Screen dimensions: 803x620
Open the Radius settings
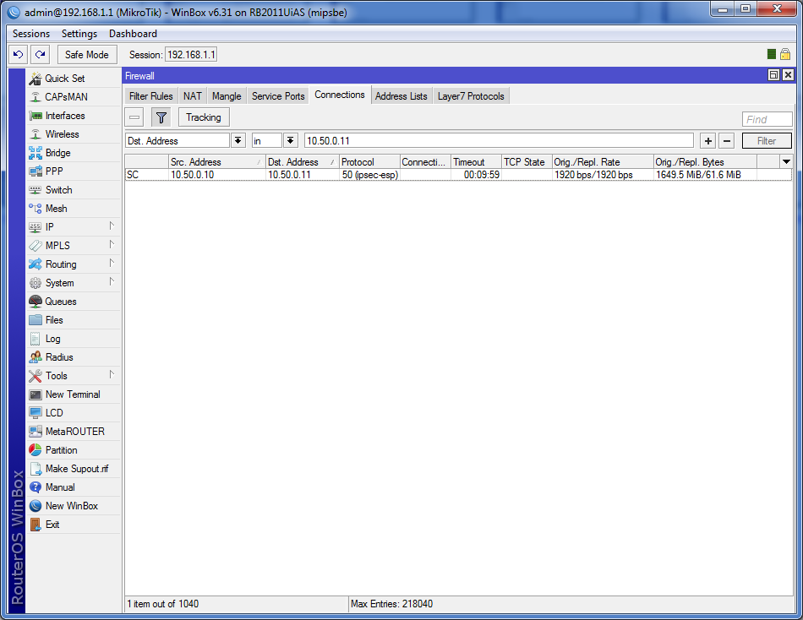[x=74, y=357]
